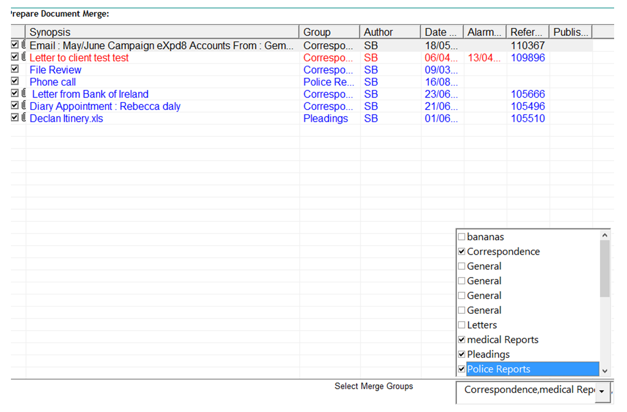
Task: Select Letter from Bank of Ireland synopsis
Action: [90, 94]
